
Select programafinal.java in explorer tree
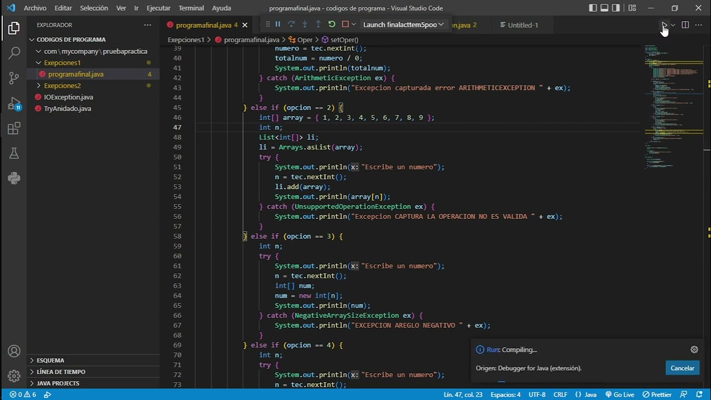pos(93,74)
